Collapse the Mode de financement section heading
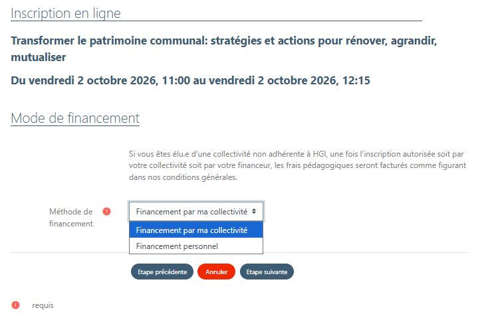The width and height of the screenshot is (490, 316). point(75,118)
